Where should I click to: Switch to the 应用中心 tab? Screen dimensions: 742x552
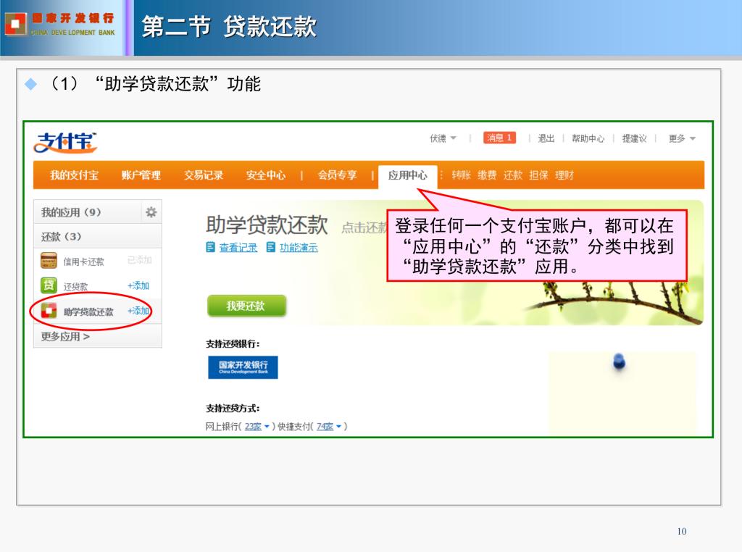(407, 175)
